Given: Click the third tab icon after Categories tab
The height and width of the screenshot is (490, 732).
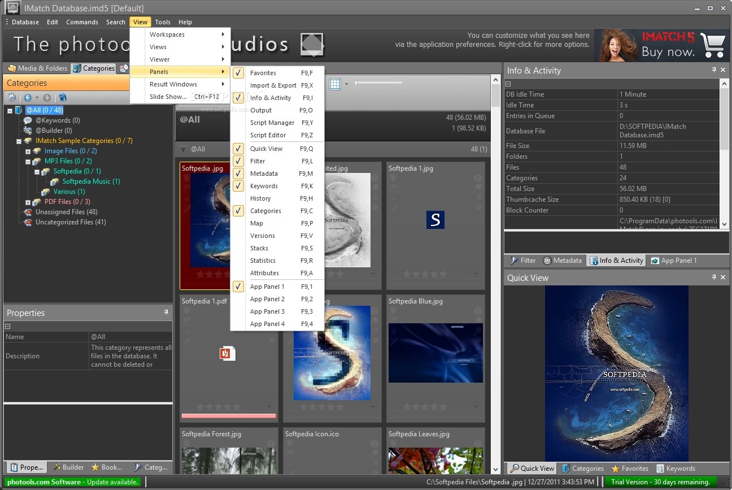Looking at the screenshot, I should [x=124, y=68].
